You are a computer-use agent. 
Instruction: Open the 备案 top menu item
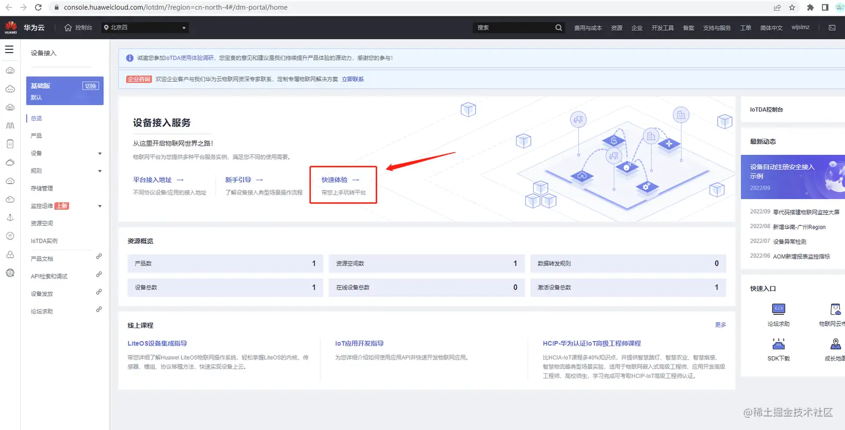[689, 28]
